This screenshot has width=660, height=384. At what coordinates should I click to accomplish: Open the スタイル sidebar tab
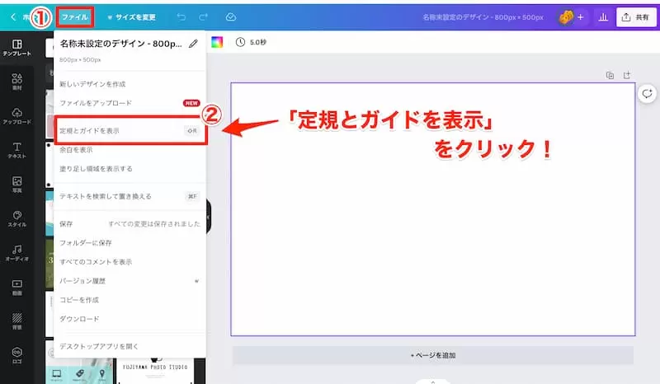click(16, 218)
